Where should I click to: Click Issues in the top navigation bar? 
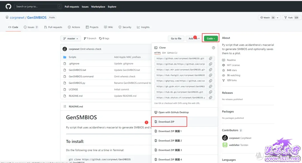pos(85,7)
